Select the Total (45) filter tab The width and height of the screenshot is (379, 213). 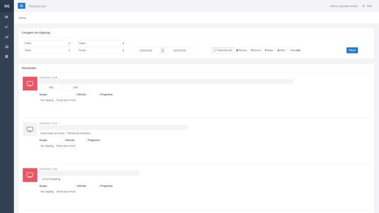(295, 50)
